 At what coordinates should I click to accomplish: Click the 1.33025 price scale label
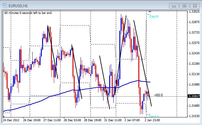tap(194, 12)
